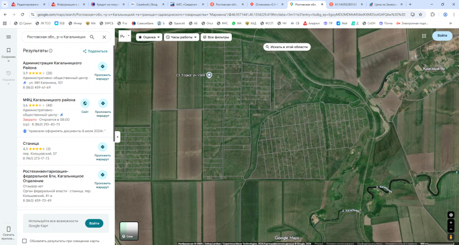This screenshot has width=459, height=245.
Task: Open the ФССП bookmark
Action: (x=266, y=23)
